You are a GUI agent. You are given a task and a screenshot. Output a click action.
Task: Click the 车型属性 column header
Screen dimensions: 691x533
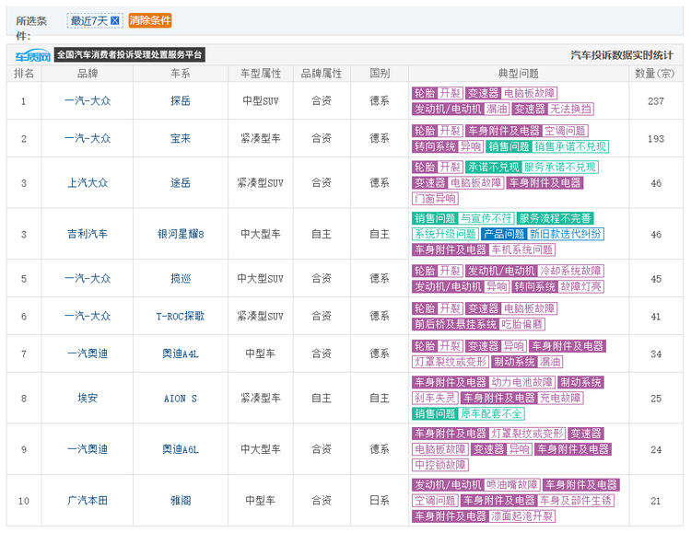click(261, 74)
